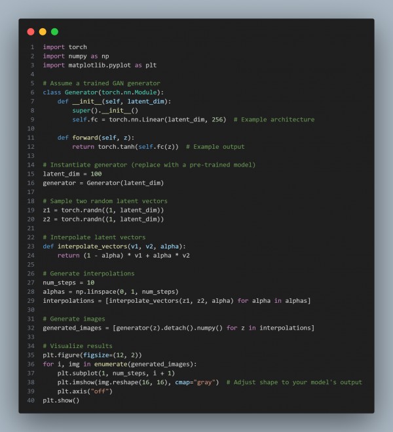Click line number 21
Screen dimensions: 393x432
point(31,228)
